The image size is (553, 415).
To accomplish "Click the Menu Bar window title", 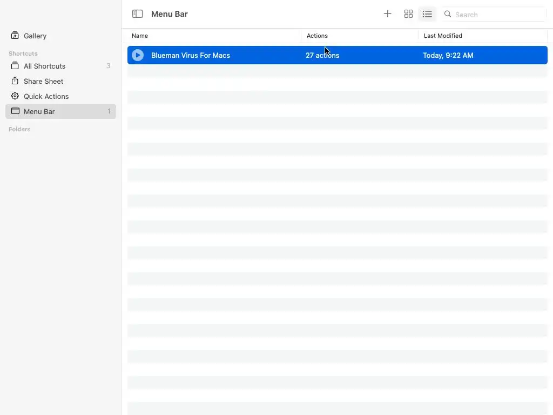I will click(169, 14).
